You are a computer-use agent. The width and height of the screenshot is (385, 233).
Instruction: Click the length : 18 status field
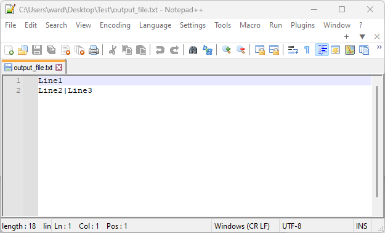click(x=19, y=226)
